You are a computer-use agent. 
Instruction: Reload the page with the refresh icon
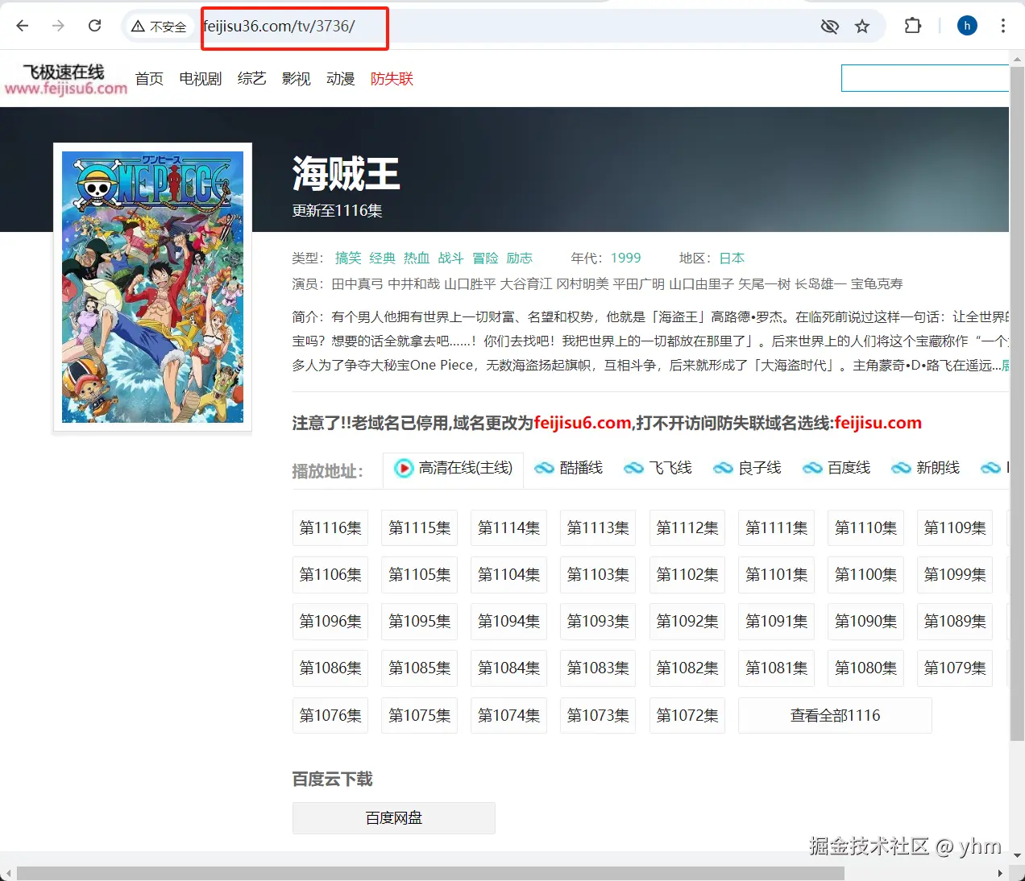click(x=94, y=26)
